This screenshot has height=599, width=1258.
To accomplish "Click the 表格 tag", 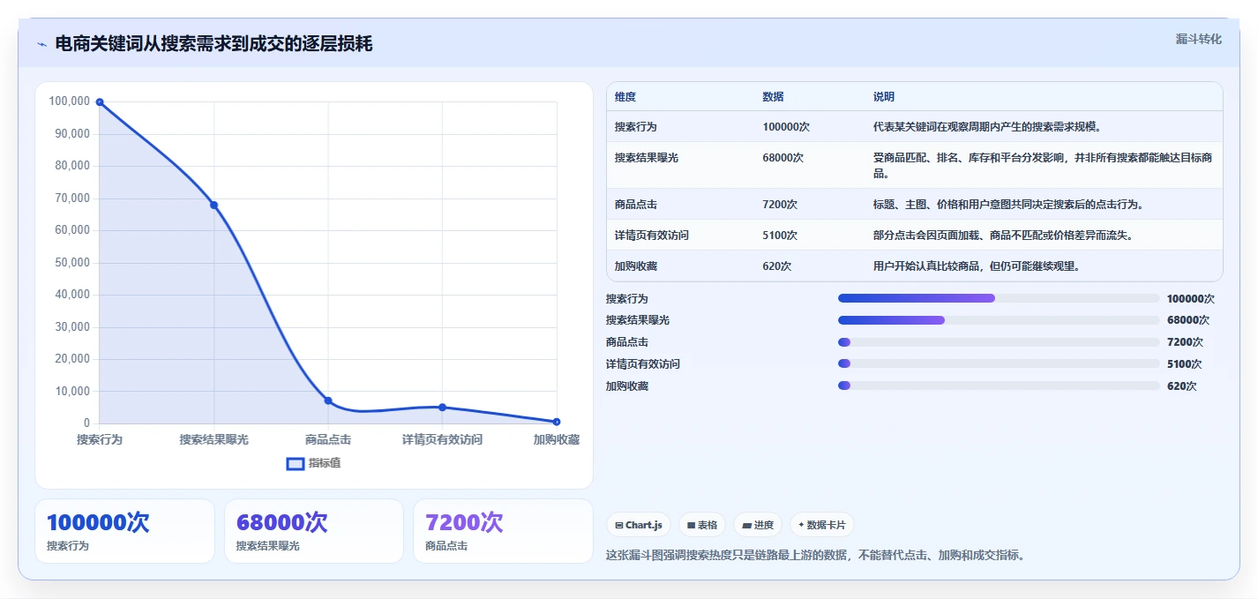I will click(x=702, y=525).
